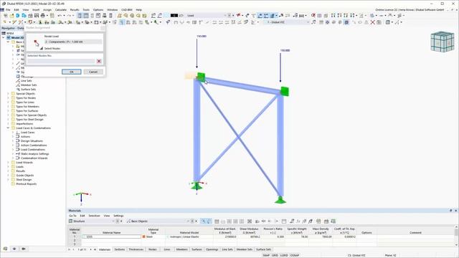Open the Settings menu in the Materials panel
Image resolution: width=459 pixels, height=258 pixels.
[x=118, y=216]
